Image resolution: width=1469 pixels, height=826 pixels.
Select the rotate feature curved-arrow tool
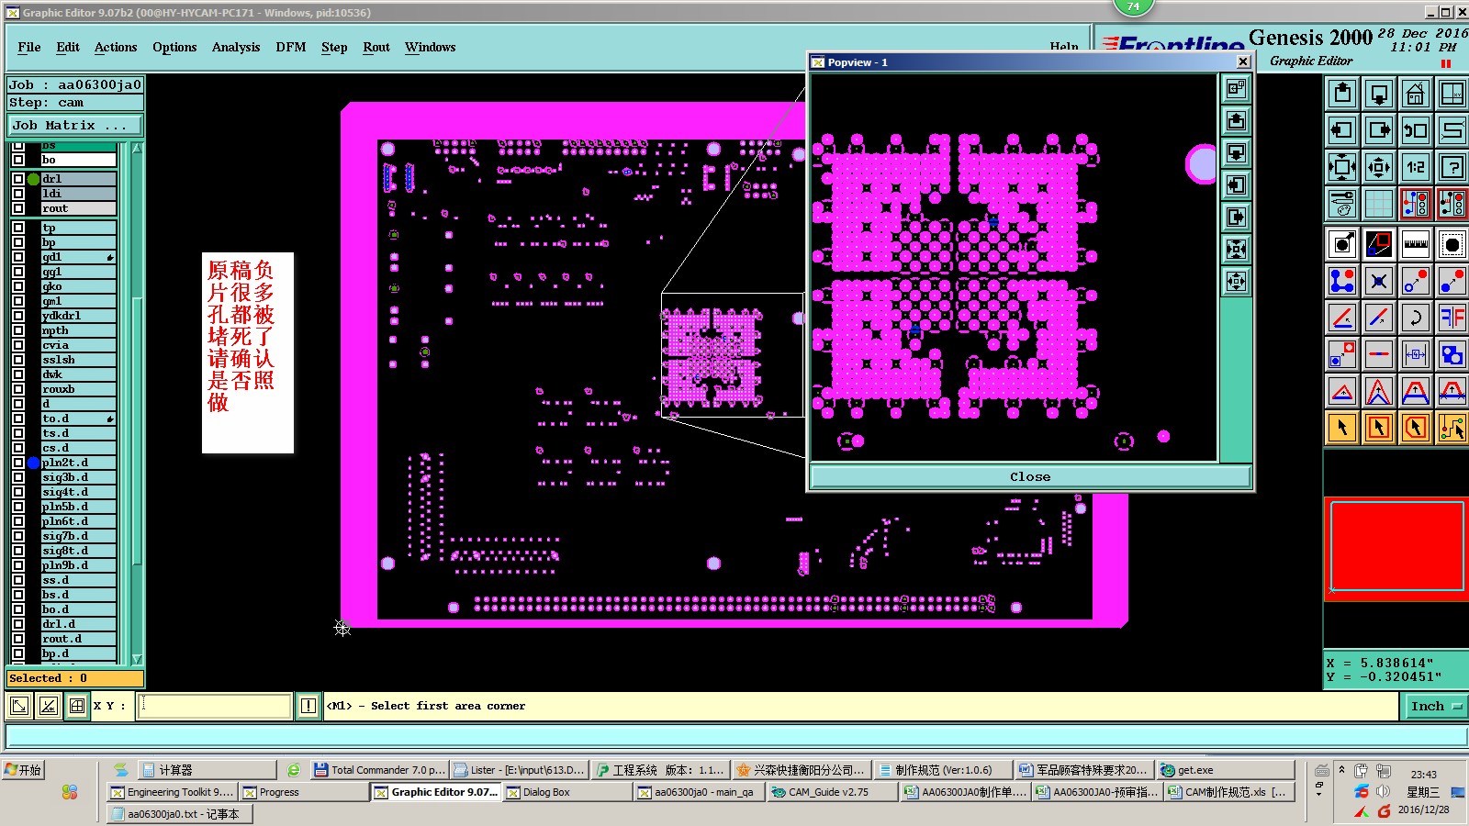click(1416, 318)
